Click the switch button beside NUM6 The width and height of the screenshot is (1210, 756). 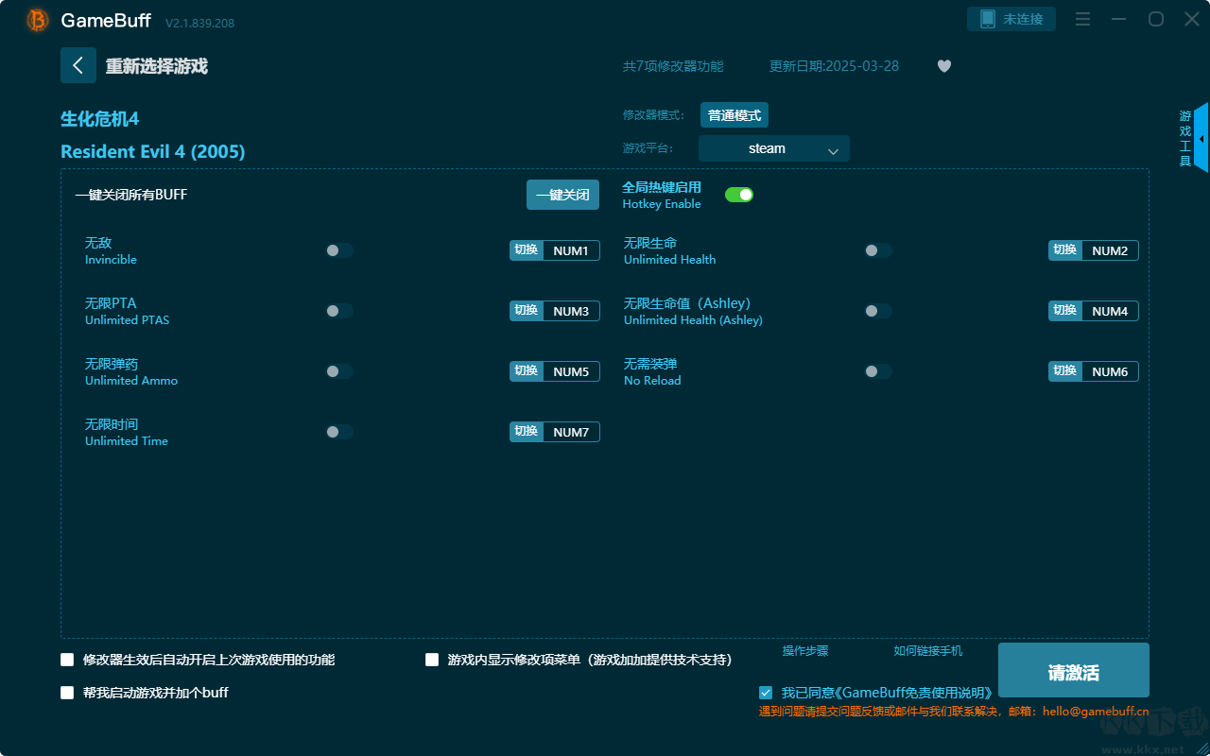(1064, 371)
